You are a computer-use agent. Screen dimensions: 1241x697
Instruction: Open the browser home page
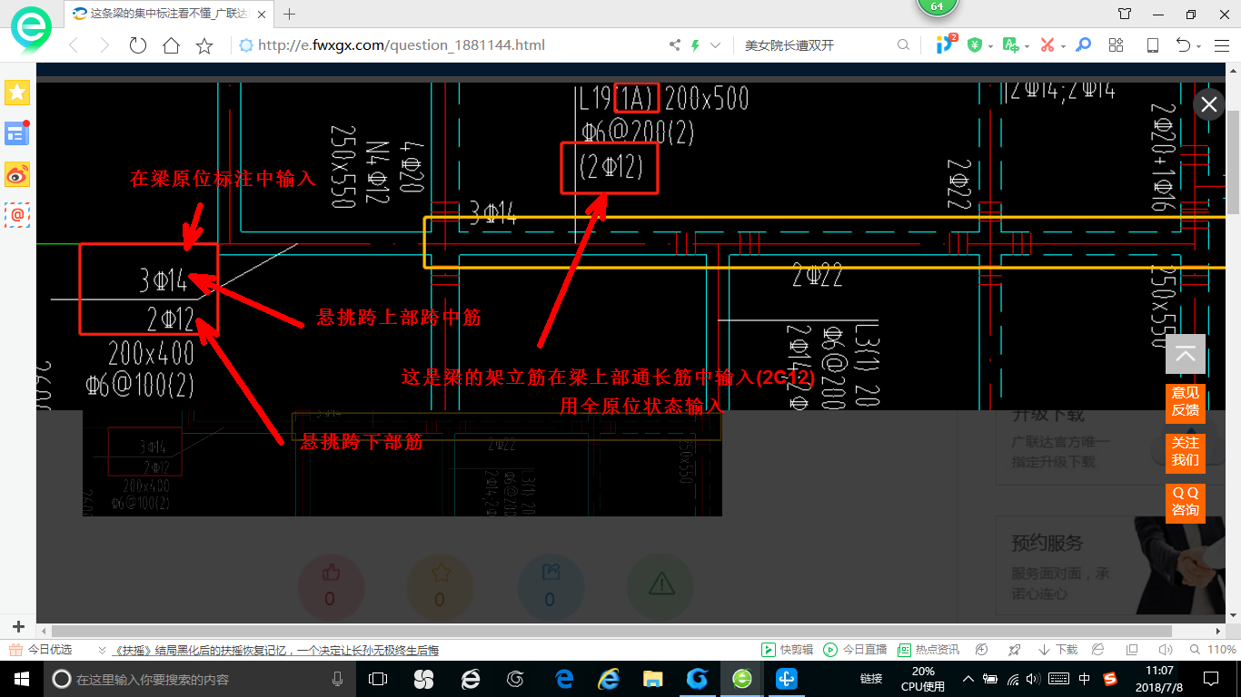pos(171,45)
